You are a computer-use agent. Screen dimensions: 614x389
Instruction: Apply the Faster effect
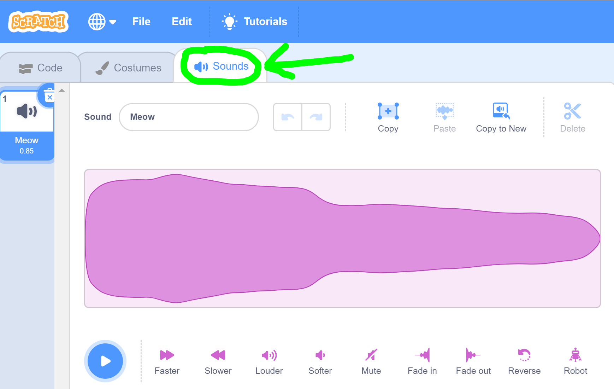[x=167, y=361]
